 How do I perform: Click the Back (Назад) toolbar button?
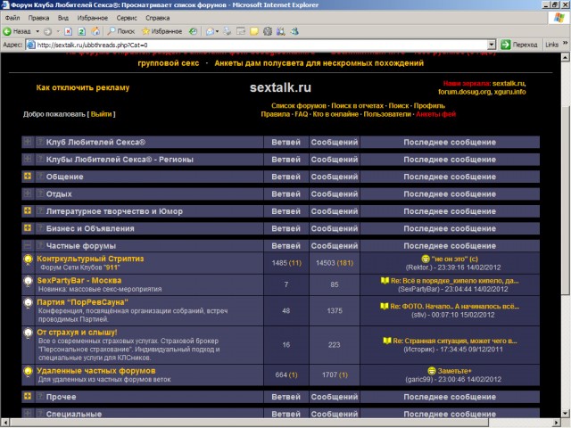(x=18, y=30)
